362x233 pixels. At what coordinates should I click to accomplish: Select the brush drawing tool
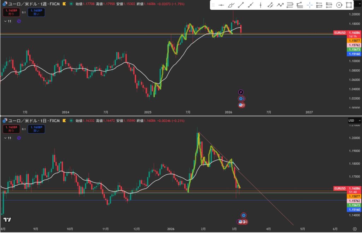click(x=231, y=5)
